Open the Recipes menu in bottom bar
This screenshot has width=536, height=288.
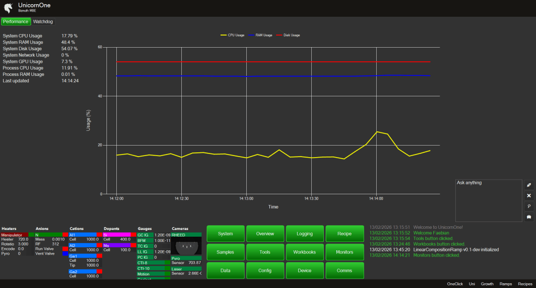(524, 284)
